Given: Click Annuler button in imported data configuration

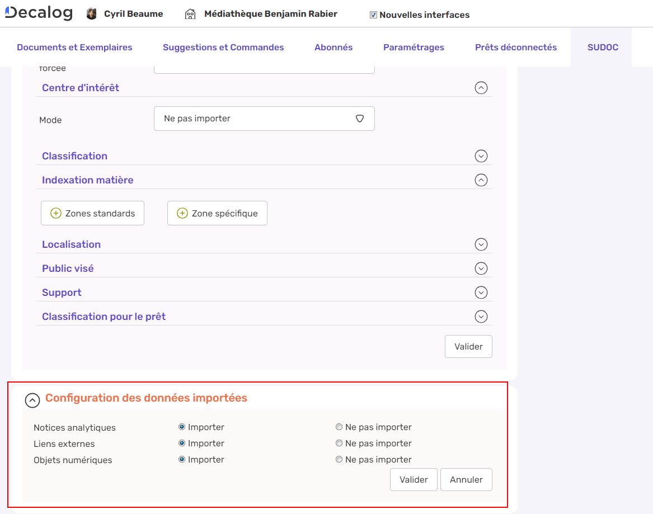Looking at the screenshot, I should click(466, 480).
